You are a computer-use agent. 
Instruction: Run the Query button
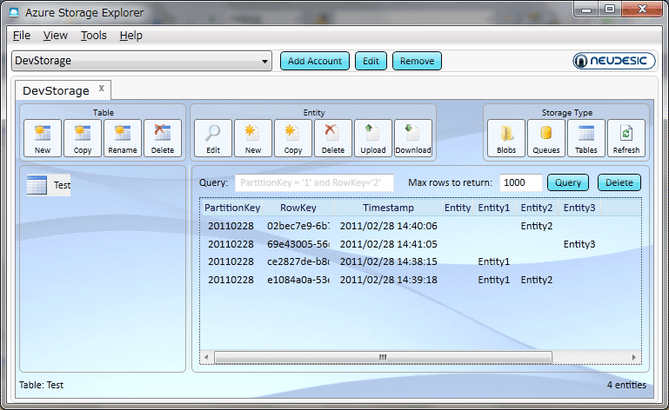(x=568, y=182)
